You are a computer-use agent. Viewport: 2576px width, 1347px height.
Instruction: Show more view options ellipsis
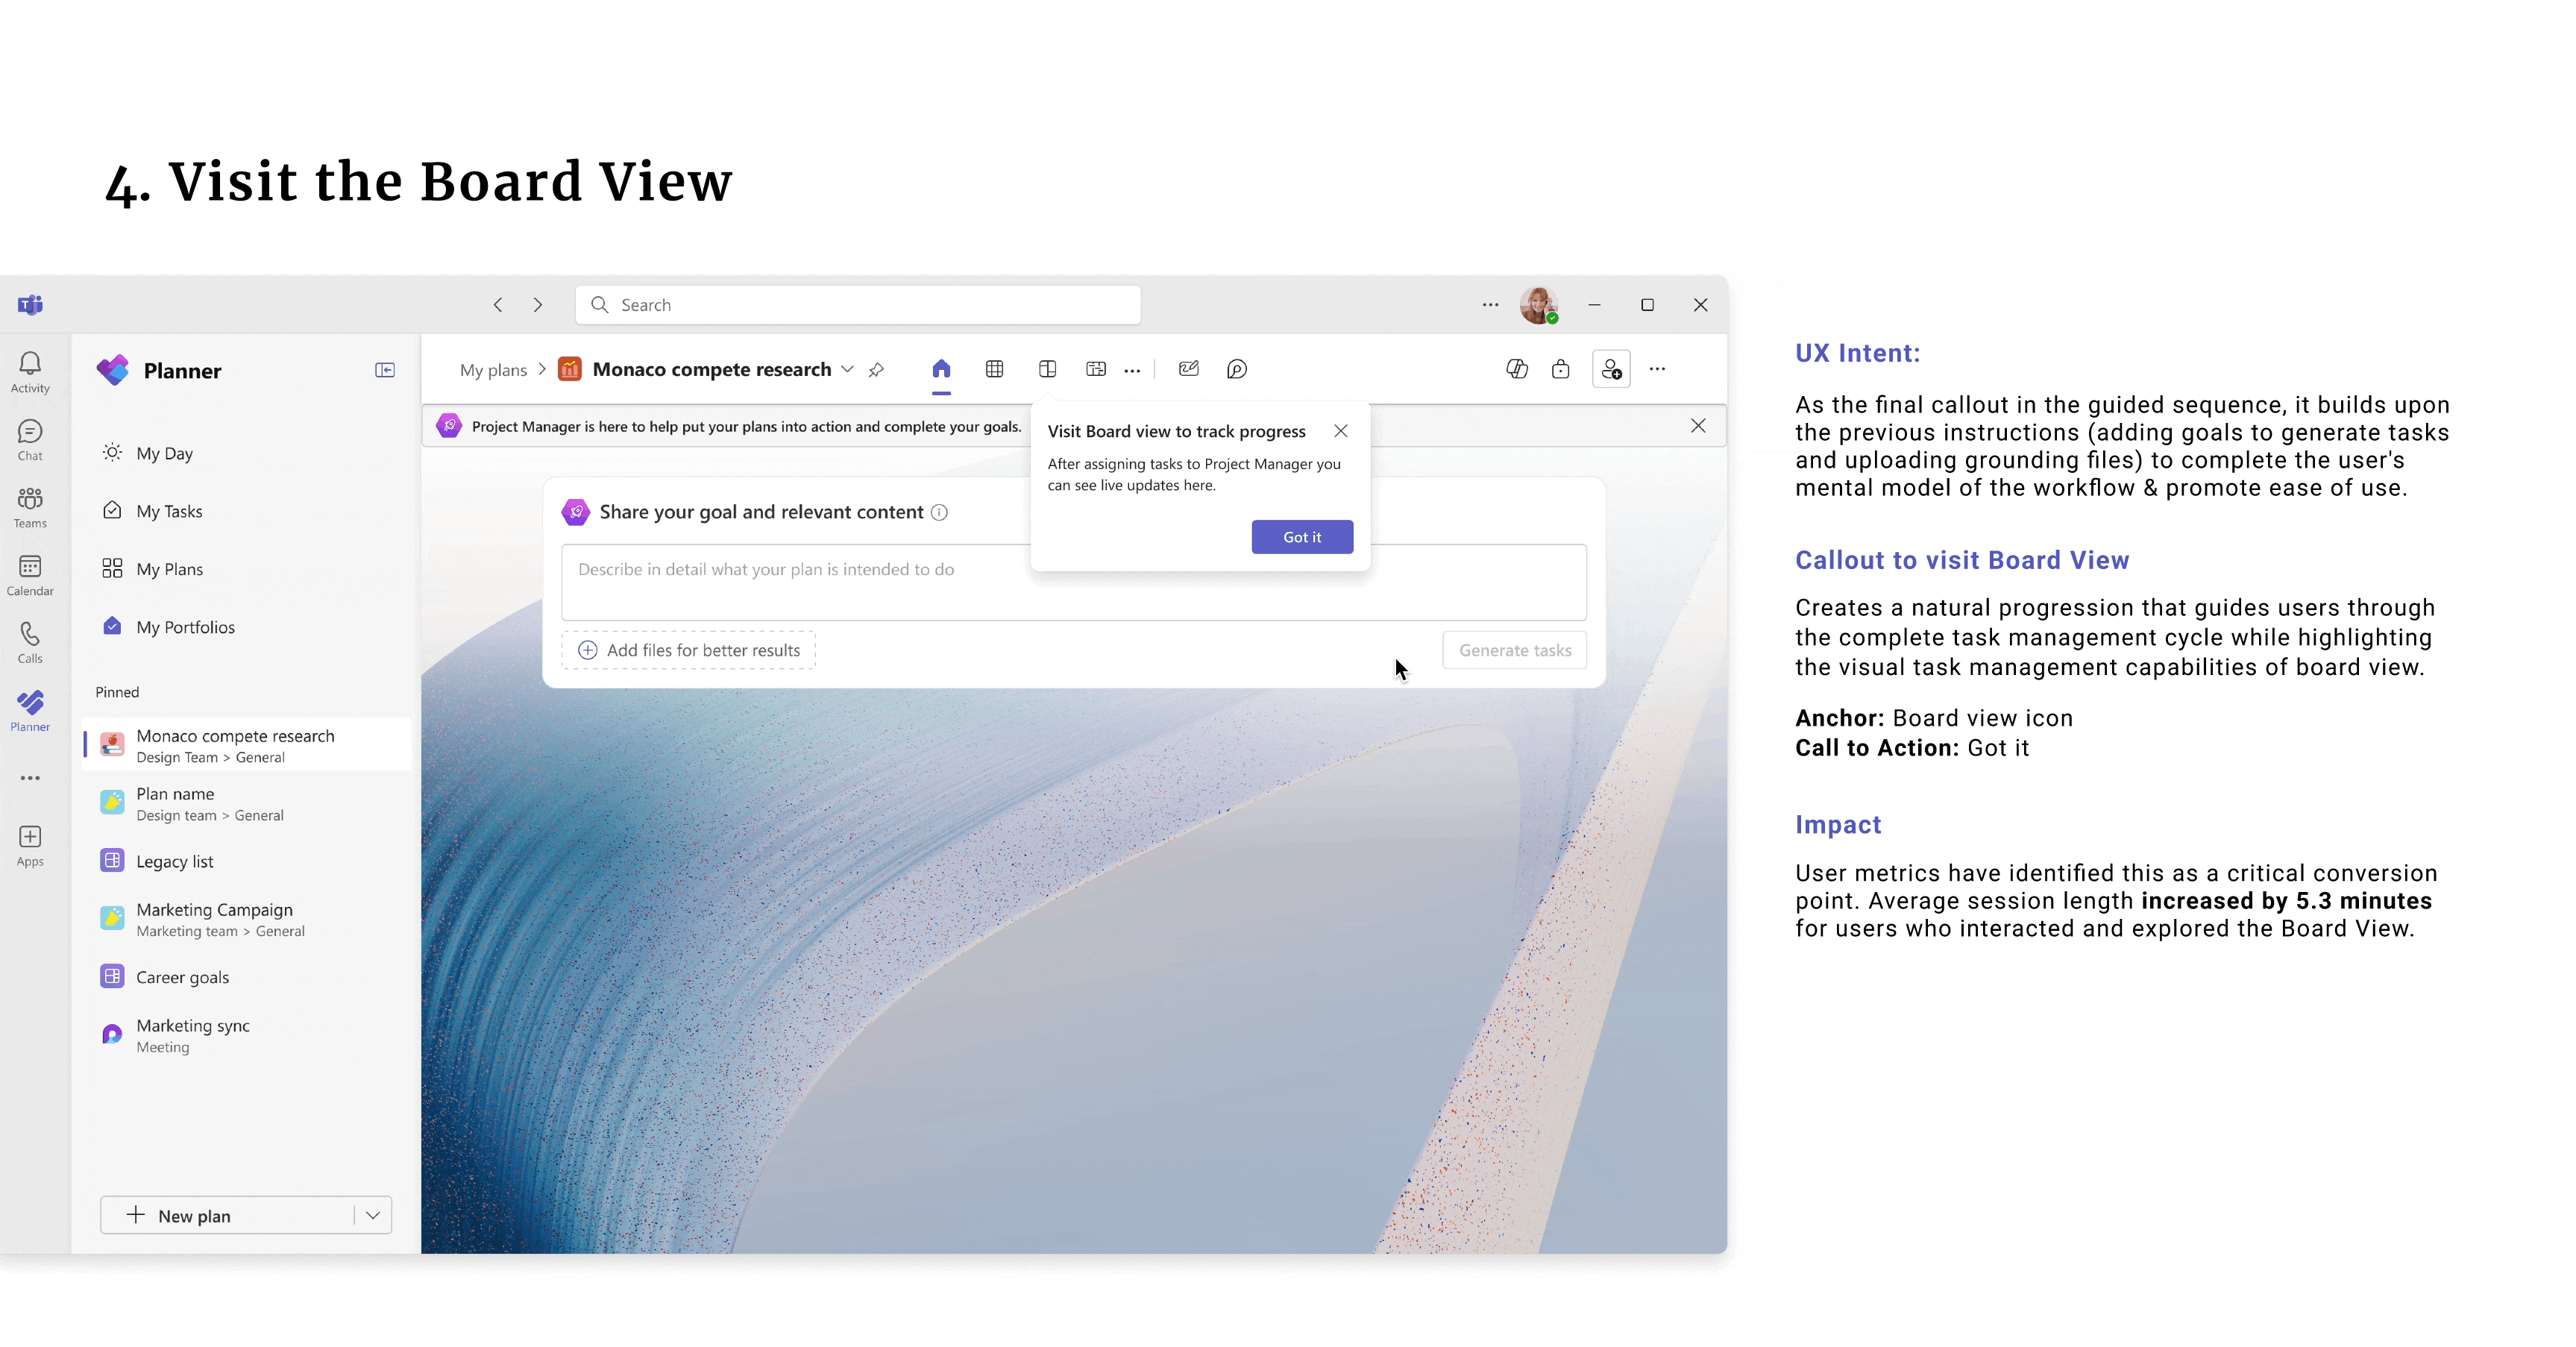point(1132,371)
